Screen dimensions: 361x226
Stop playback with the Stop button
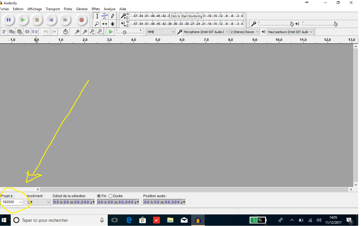(x=37, y=20)
